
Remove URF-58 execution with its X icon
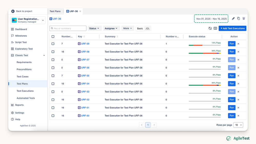(238, 52)
